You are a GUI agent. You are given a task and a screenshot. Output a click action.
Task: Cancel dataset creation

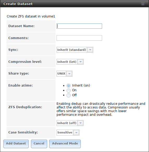click(x=39, y=144)
